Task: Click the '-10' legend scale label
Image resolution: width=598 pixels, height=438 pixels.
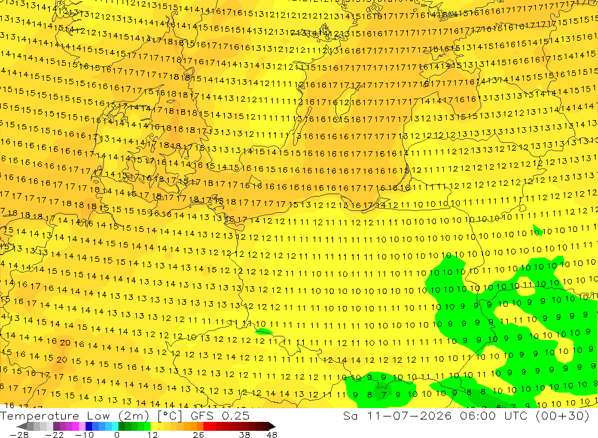Action: click(x=84, y=435)
